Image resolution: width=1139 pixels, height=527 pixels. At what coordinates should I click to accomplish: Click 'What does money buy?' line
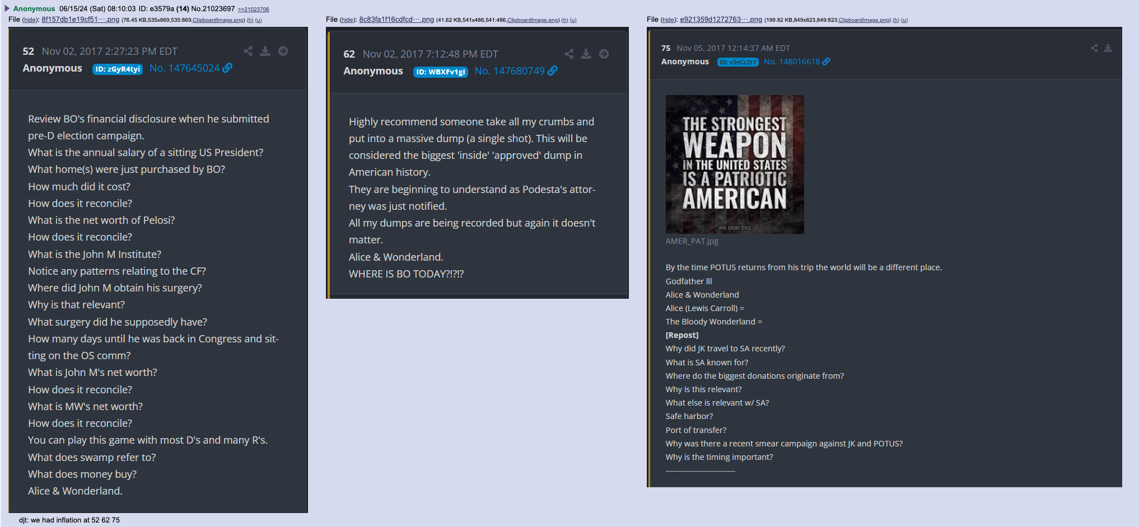(x=82, y=474)
